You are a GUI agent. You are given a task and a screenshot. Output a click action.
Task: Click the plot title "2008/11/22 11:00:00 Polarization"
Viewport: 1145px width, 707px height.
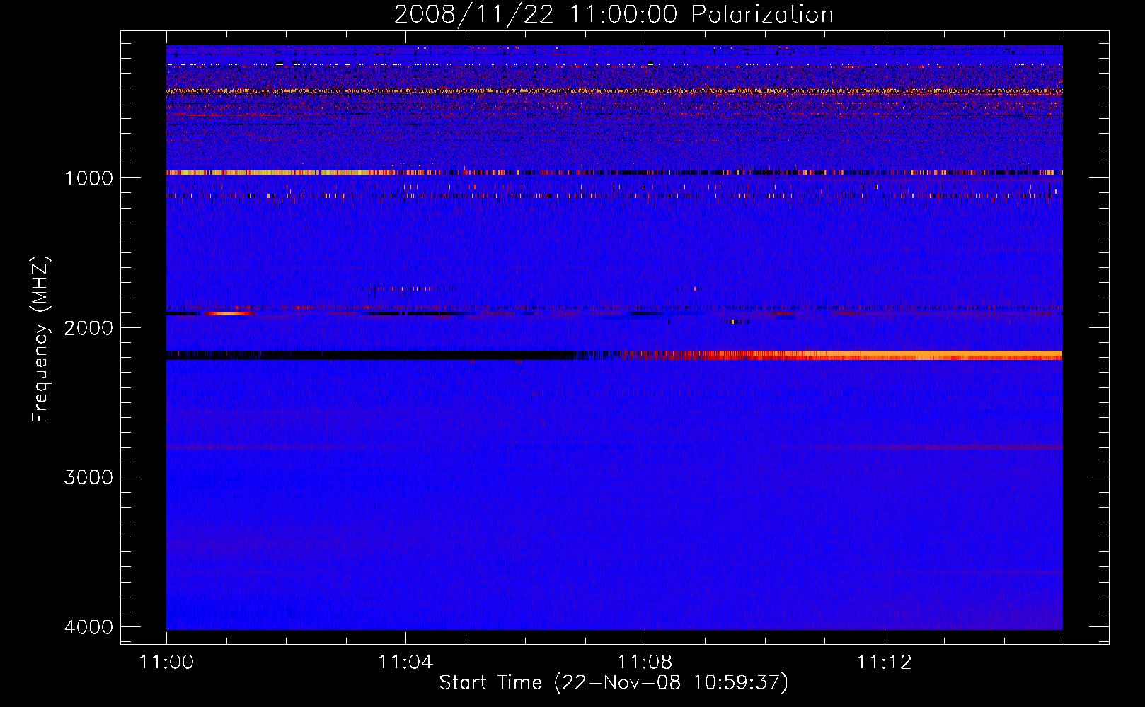click(x=614, y=15)
